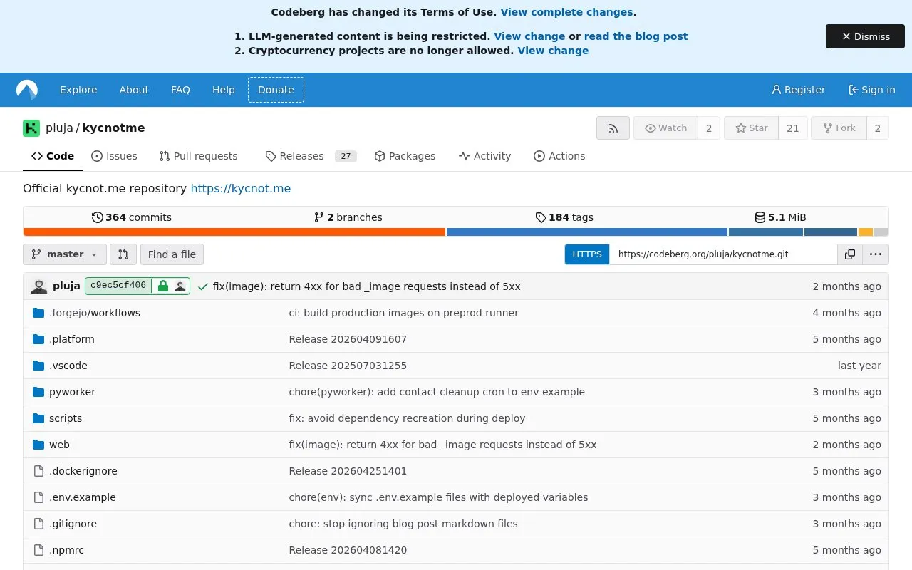Switch to the Issues tab
912x570 pixels.
(114, 156)
